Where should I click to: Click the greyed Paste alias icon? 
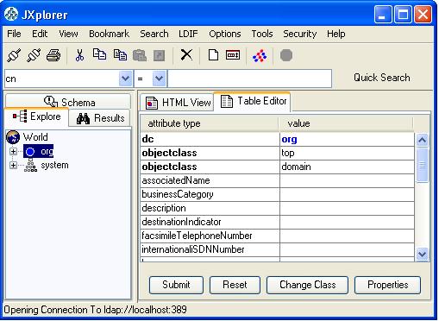[160, 55]
